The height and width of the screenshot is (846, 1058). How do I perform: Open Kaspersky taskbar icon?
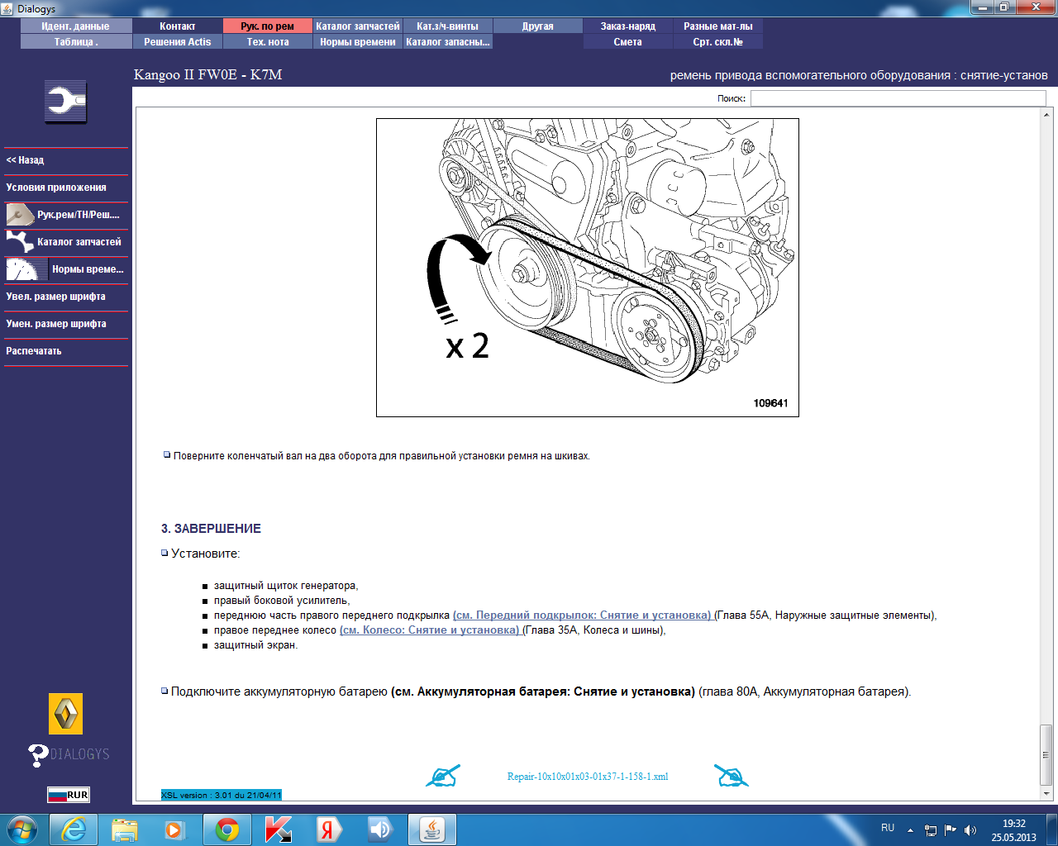(279, 829)
